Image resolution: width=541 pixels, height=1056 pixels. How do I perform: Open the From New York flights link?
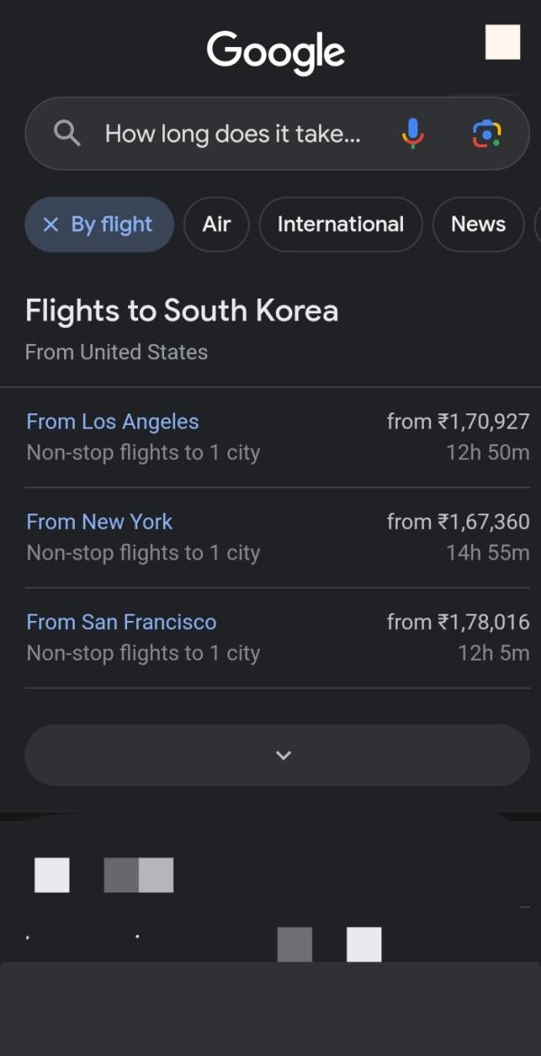click(x=99, y=522)
